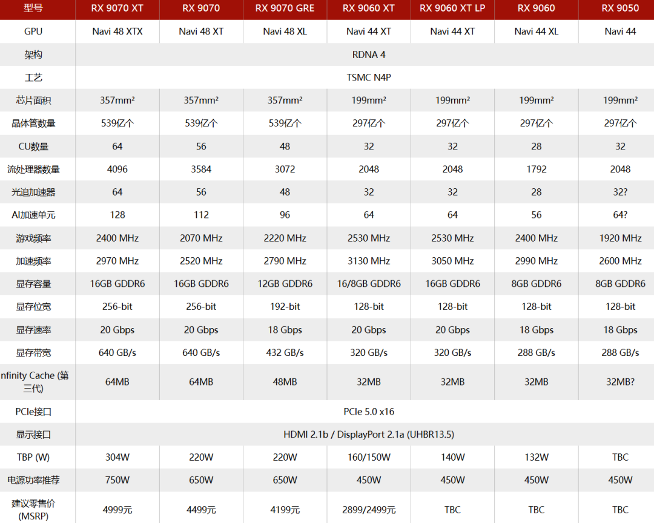The height and width of the screenshot is (523, 654).
Task: Select the 160/150W TBP value
Action: (369, 458)
